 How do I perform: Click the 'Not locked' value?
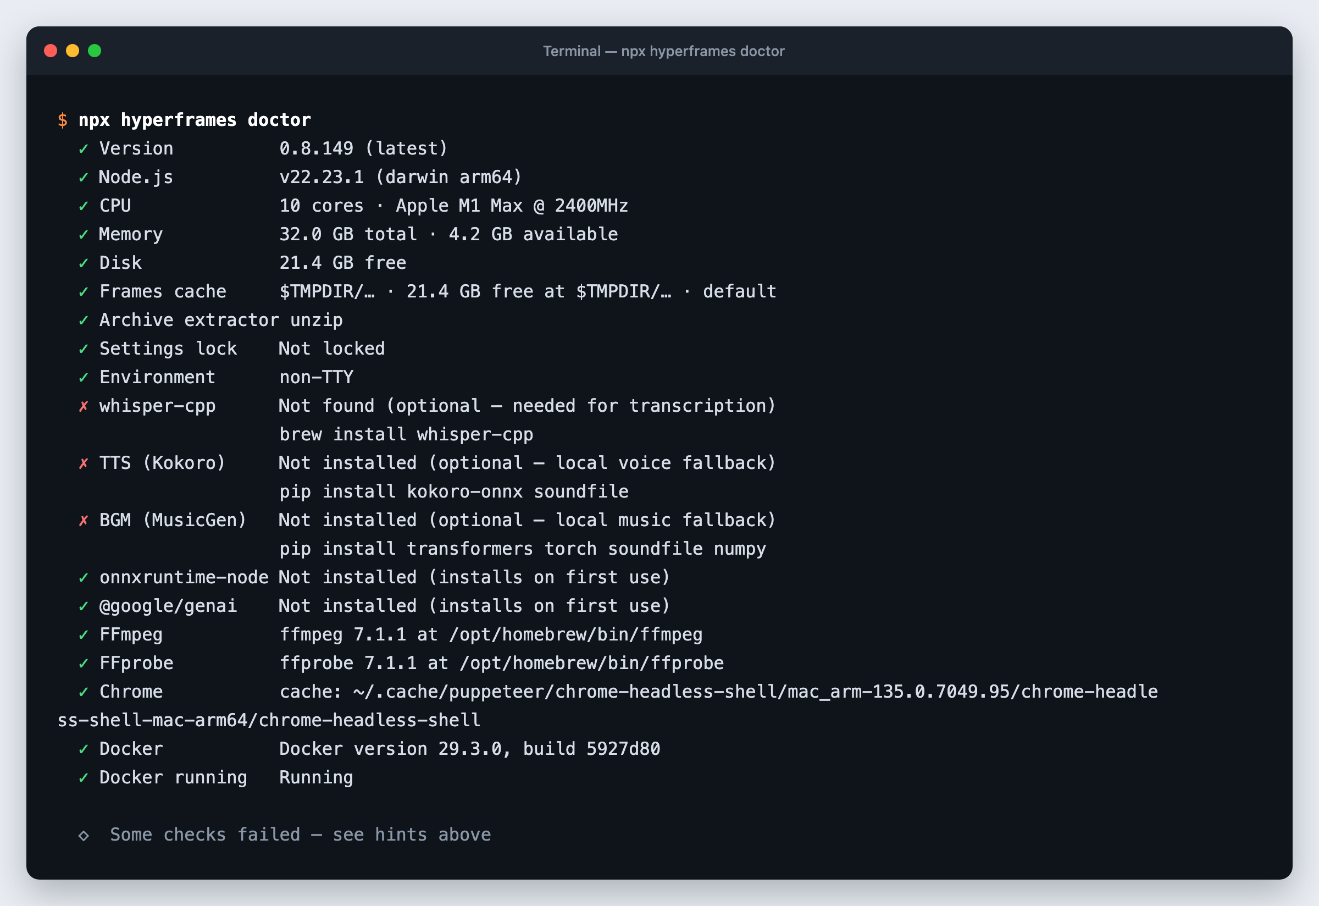pyautogui.click(x=332, y=349)
